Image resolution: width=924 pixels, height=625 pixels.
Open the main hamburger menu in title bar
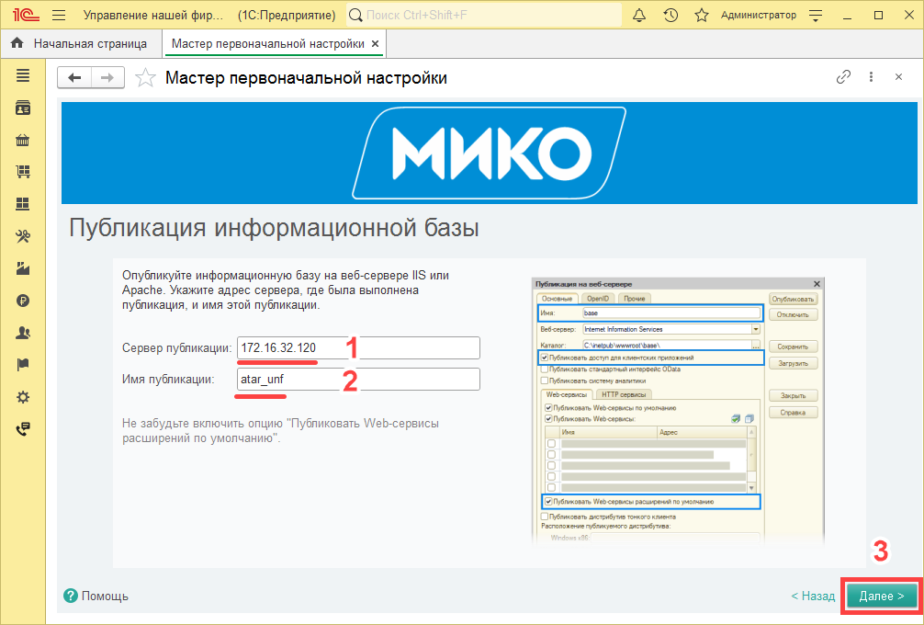59,16
